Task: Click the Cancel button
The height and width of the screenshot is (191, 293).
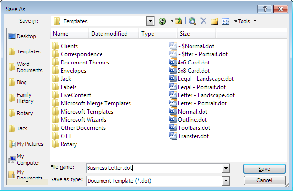Action: coord(265,180)
